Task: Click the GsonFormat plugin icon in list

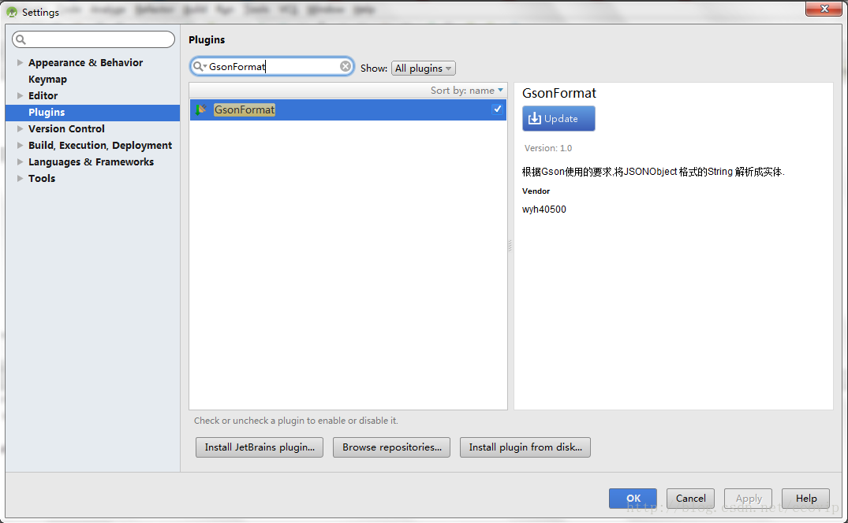Action: [x=201, y=109]
